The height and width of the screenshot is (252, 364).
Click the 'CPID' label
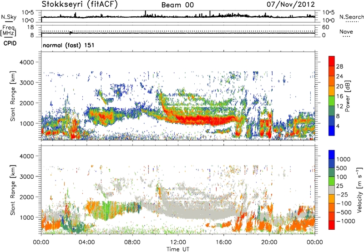tap(10, 43)
